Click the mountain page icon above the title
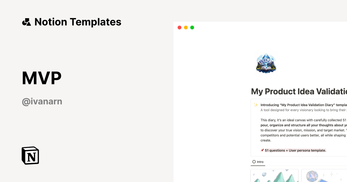Screen dimensions: 347x182 point(265,63)
